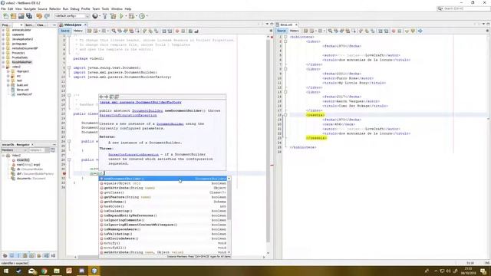Open the Run Project dropdown arrow
The height and width of the screenshot is (276, 491).
(x=126, y=16)
